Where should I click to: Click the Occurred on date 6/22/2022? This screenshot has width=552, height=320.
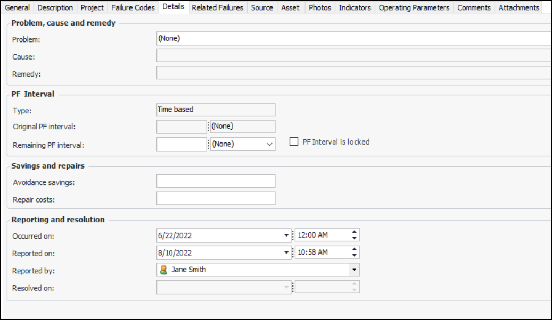click(x=175, y=235)
